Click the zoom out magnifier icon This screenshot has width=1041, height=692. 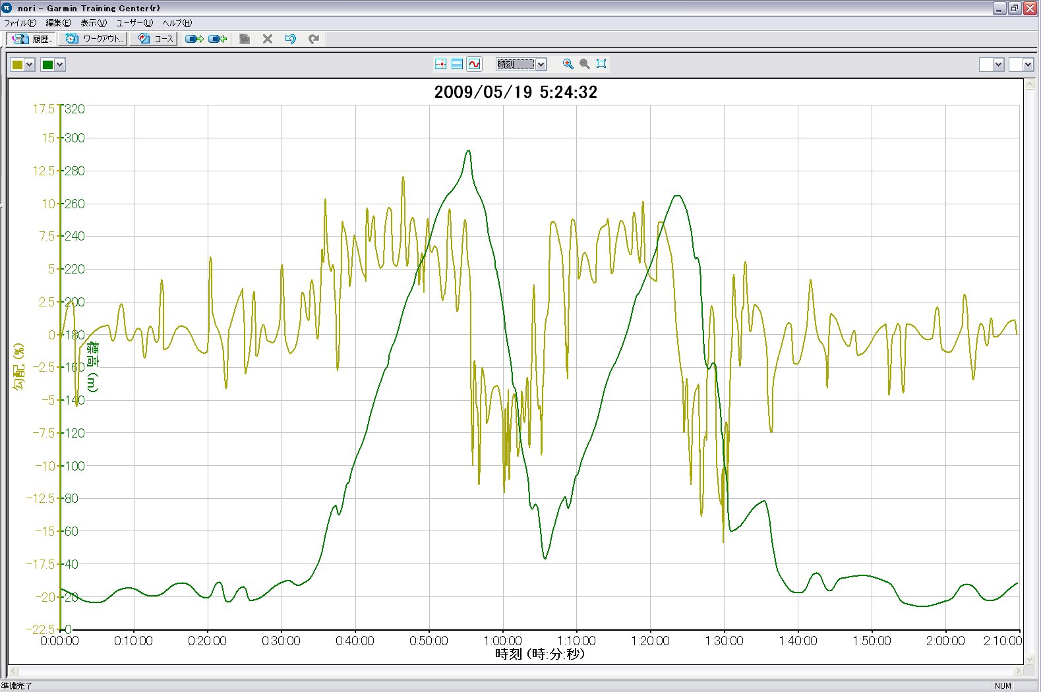point(585,64)
